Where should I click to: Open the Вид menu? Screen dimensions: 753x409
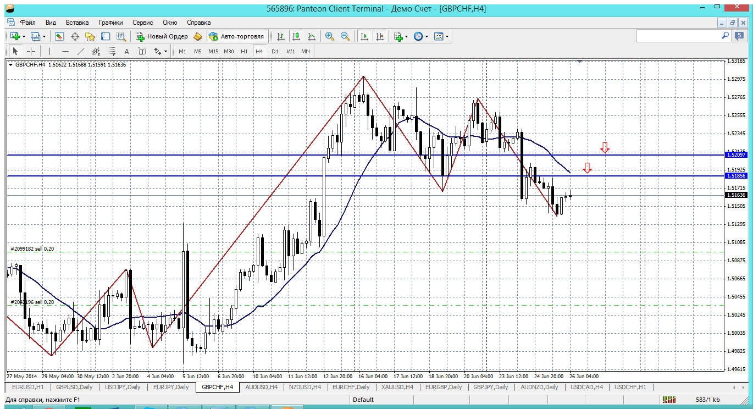click(x=51, y=23)
